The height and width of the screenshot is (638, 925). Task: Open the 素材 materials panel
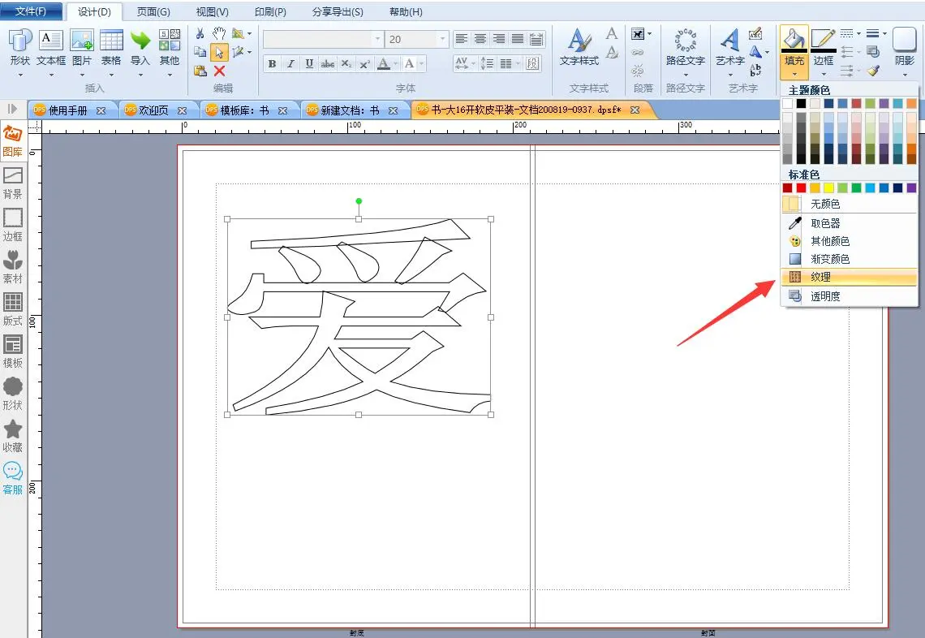coord(12,266)
